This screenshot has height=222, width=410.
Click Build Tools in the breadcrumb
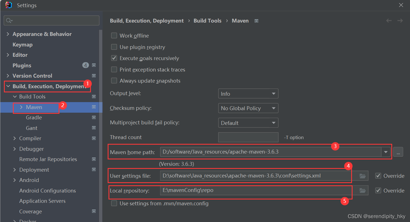[208, 21]
